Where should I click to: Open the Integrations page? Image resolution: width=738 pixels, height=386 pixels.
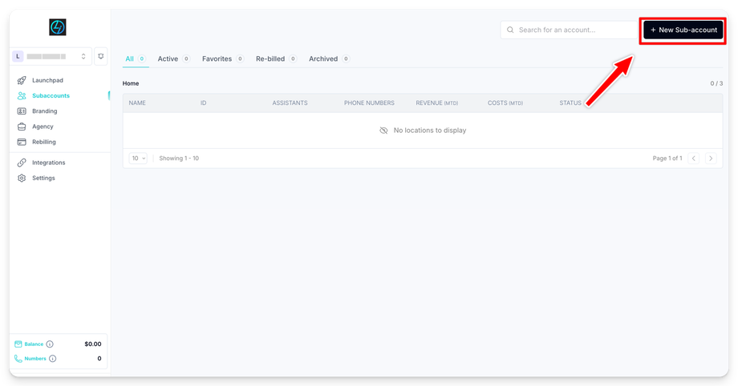pyautogui.click(x=48, y=163)
